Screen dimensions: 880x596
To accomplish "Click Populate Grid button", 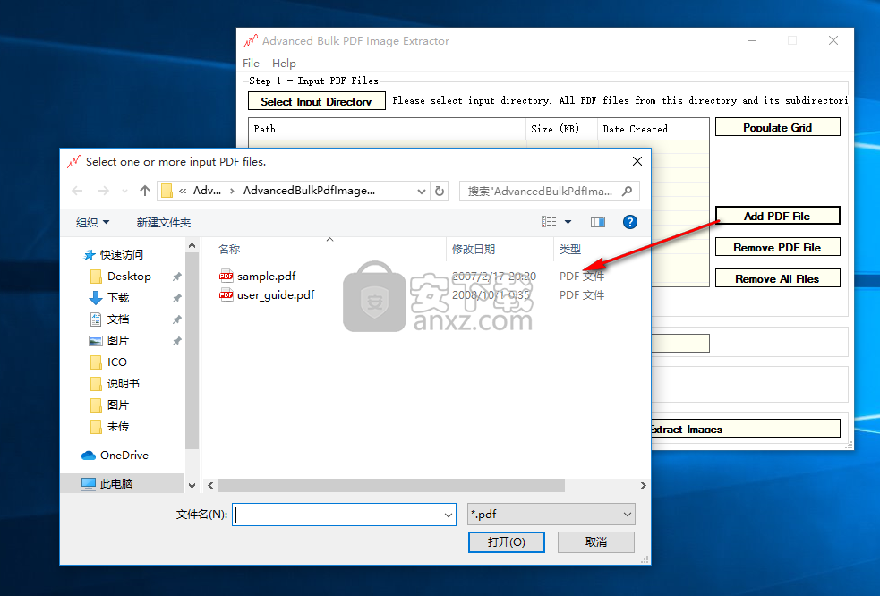I will coord(777,127).
